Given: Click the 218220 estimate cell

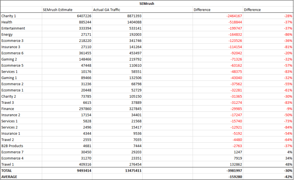Looking at the screenshot, I should point(67,41).
